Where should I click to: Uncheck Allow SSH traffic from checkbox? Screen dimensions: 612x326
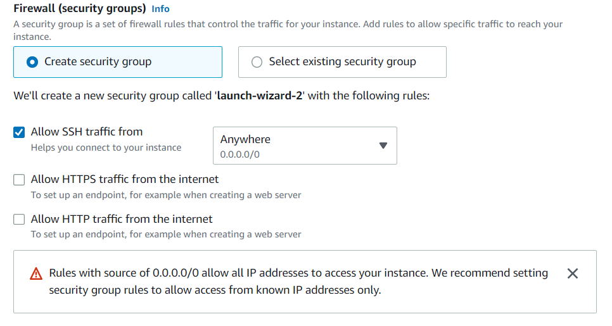pos(19,132)
